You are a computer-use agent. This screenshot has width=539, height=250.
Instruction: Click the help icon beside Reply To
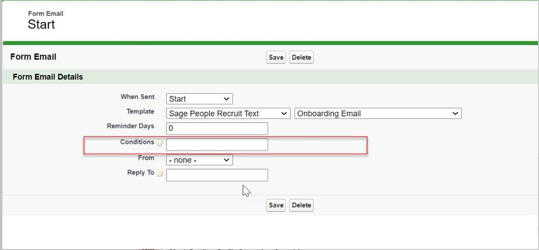tap(160, 174)
